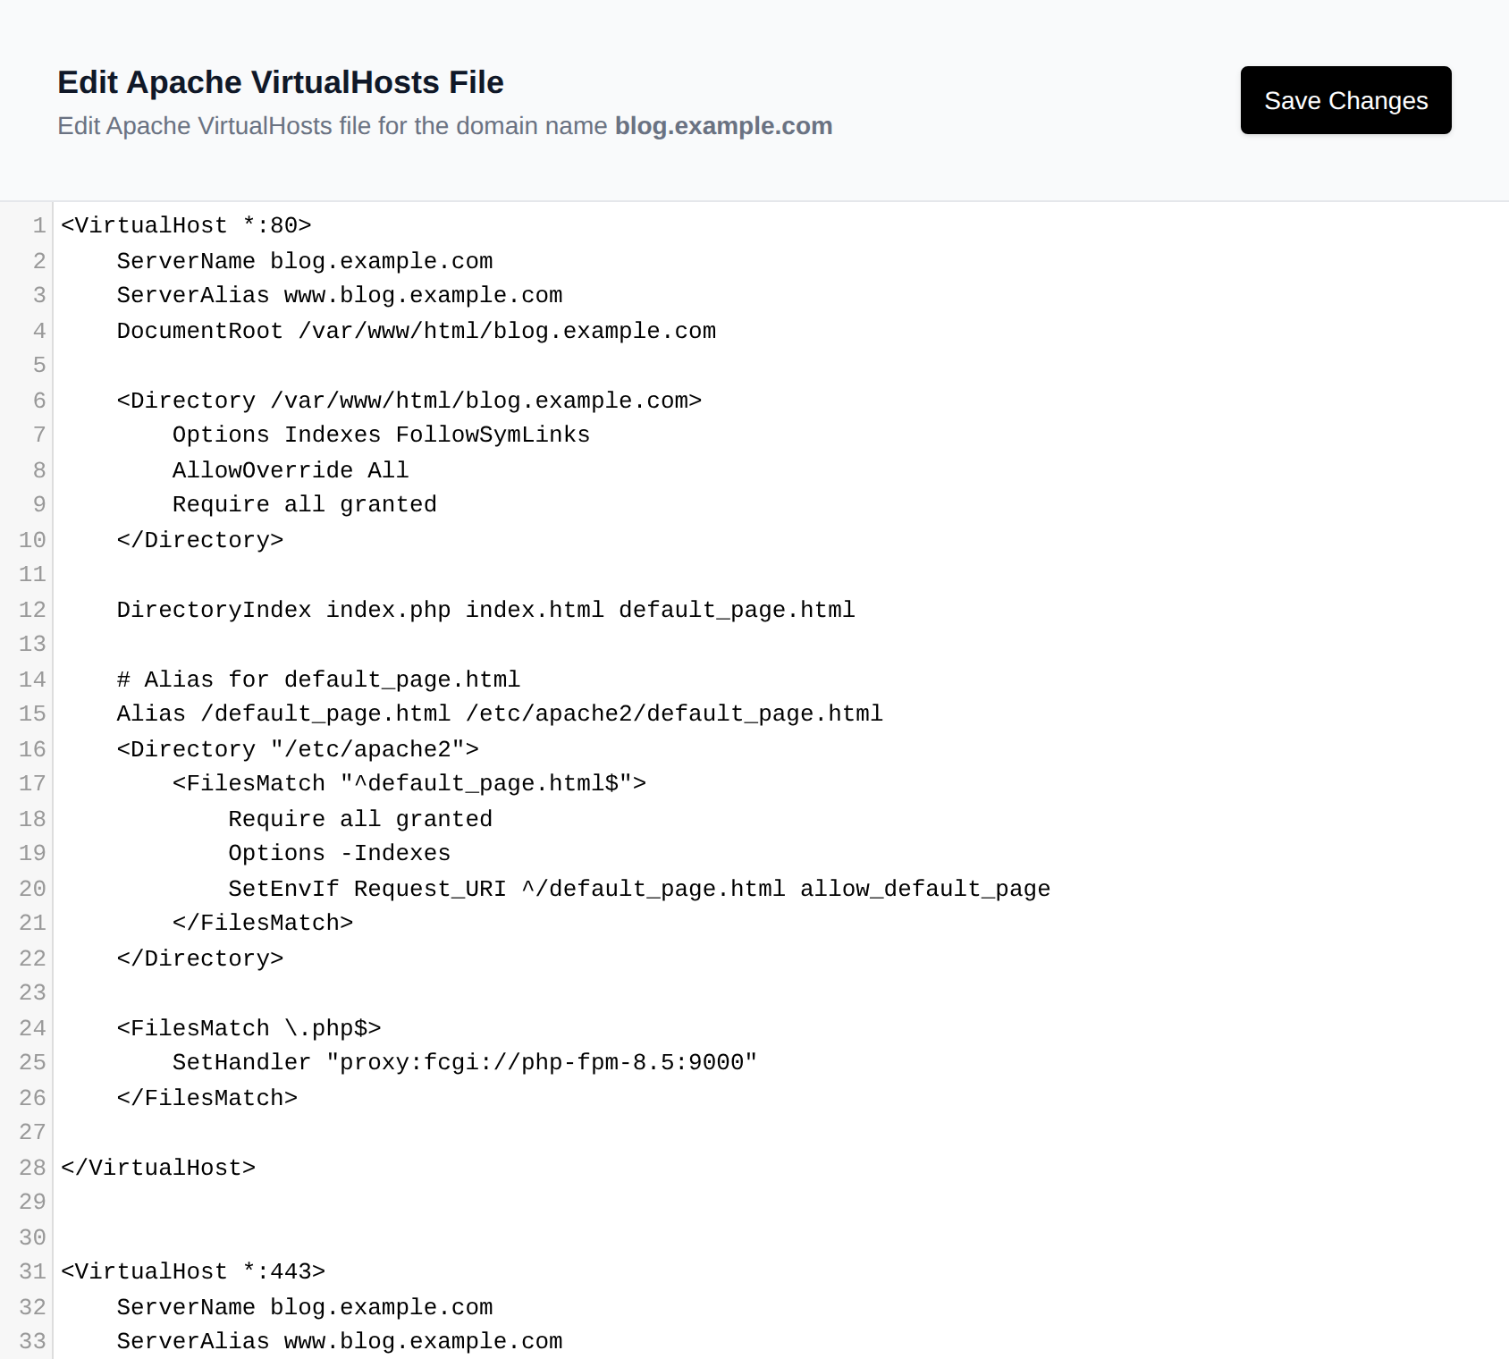1509x1359 pixels.
Task: Click the Save Changes button
Action: click(x=1345, y=100)
